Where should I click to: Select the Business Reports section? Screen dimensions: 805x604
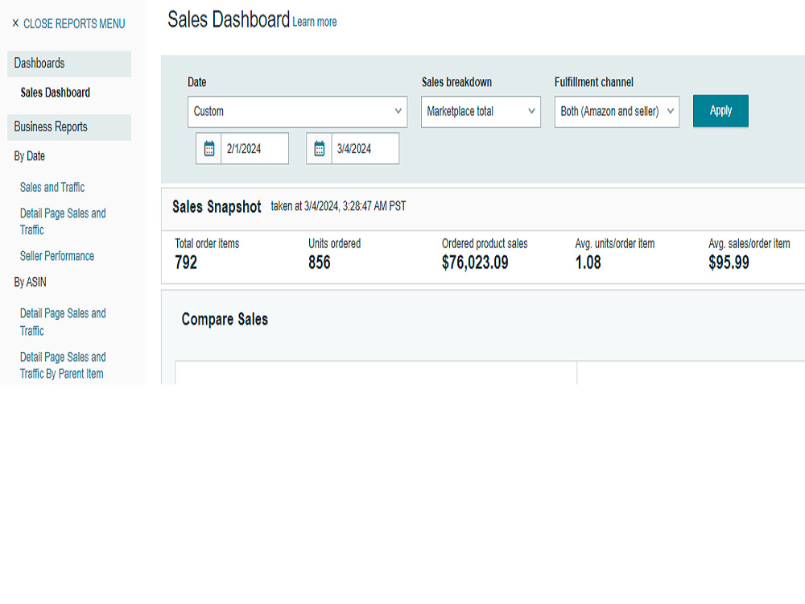click(x=69, y=127)
